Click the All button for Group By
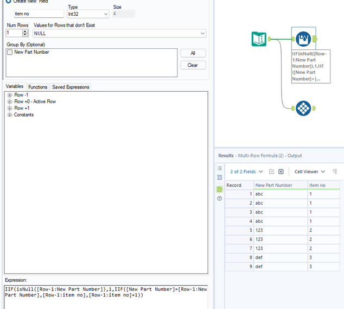344x309 pixels. tap(193, 53)
